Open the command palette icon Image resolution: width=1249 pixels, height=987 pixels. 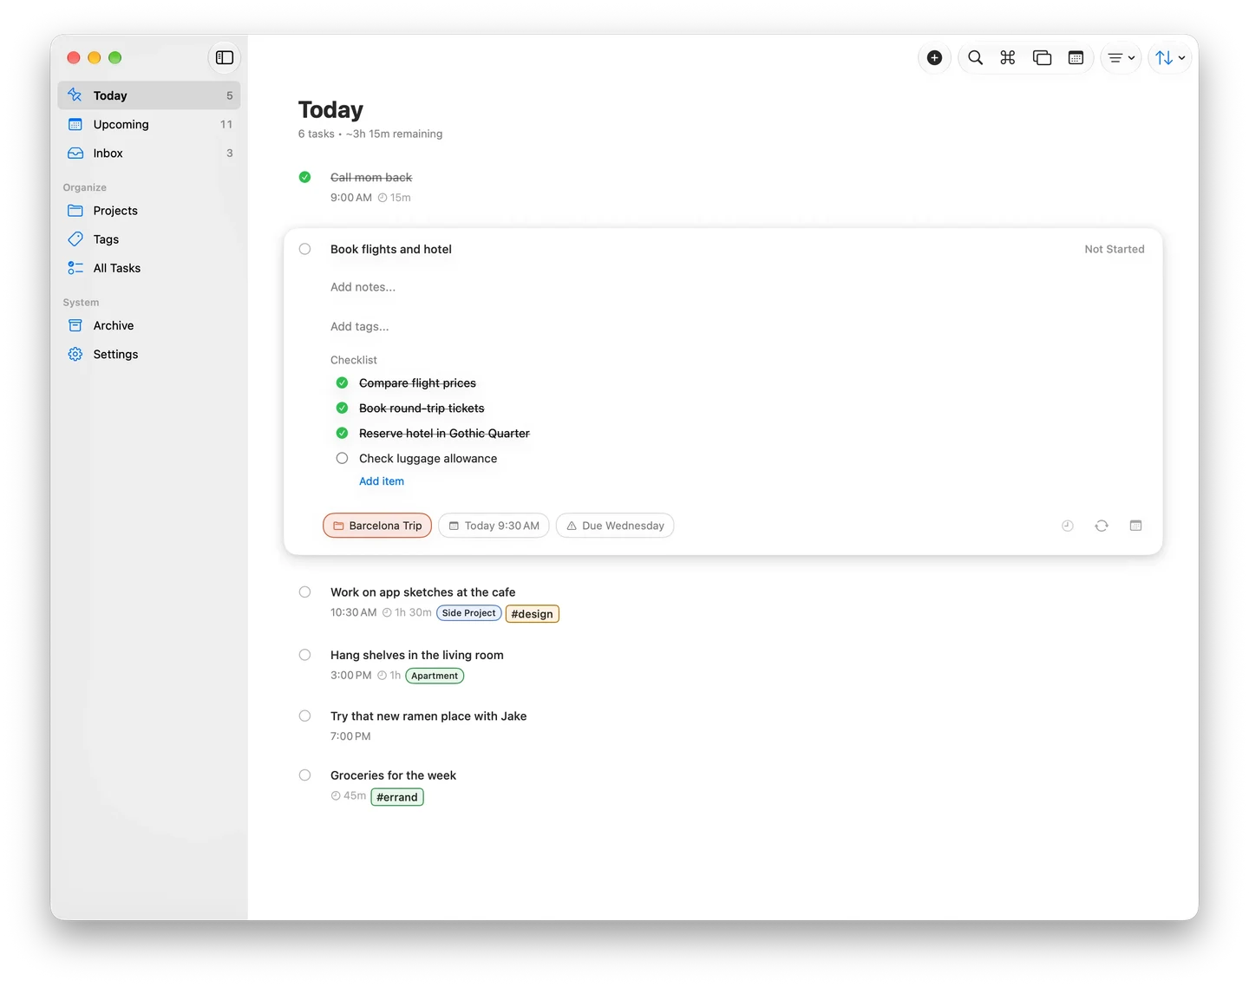click(x=1008, y=57)
